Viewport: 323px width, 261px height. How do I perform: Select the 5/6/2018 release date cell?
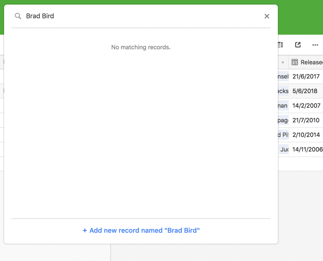pos(306,91)
